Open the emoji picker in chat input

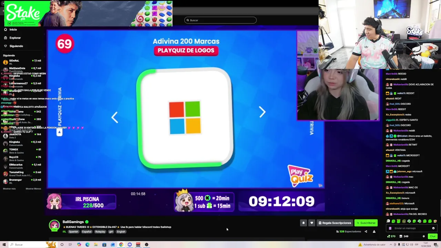pos(433,228)
